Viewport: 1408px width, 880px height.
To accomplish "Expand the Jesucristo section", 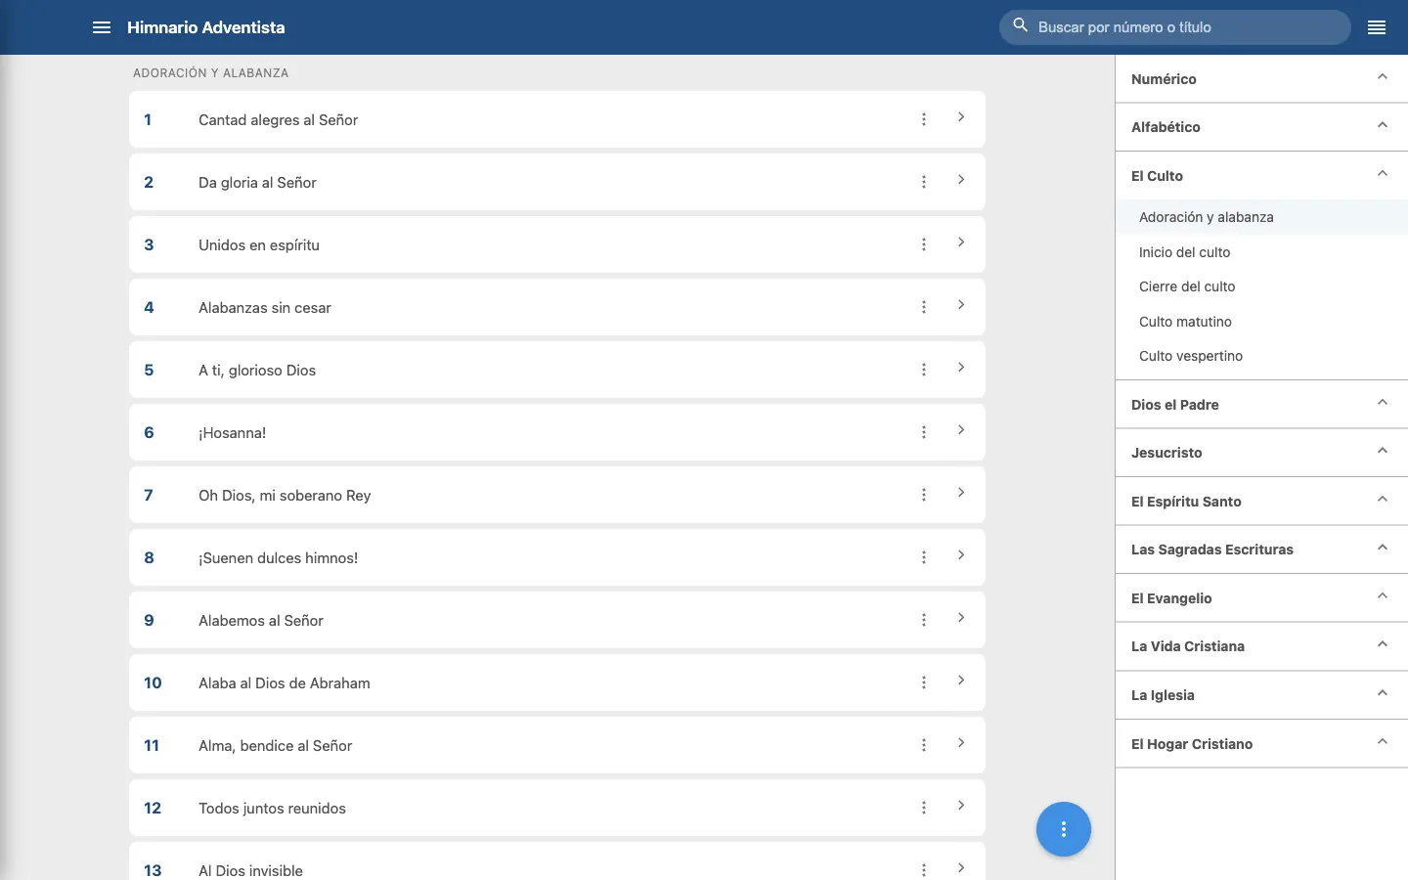I will click(x=1261, y=453).
